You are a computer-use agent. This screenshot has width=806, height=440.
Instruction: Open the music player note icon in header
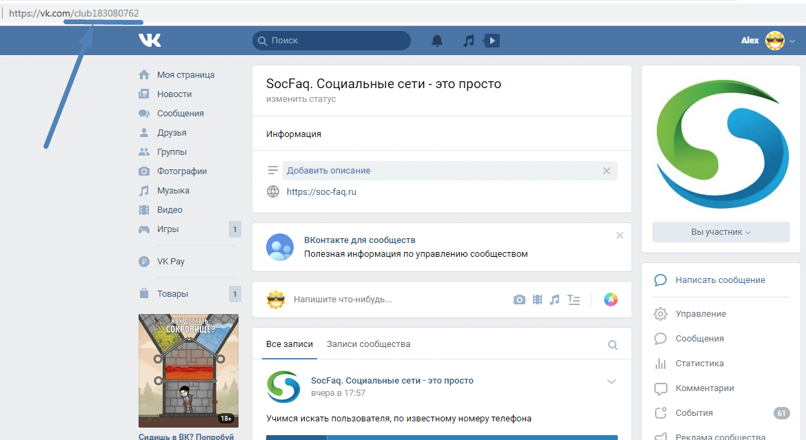click(x=468, y=41)
